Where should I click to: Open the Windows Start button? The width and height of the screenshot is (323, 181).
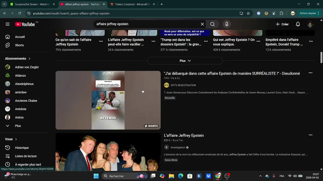coord(96,176)
